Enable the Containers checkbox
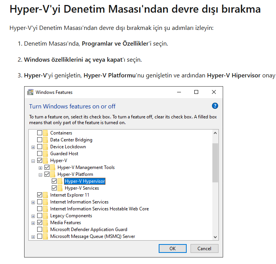This screenshot has height=264, width=276. (39, 133)
